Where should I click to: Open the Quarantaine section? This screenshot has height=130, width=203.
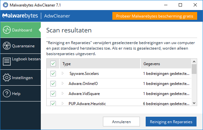[x=20, y=46]
